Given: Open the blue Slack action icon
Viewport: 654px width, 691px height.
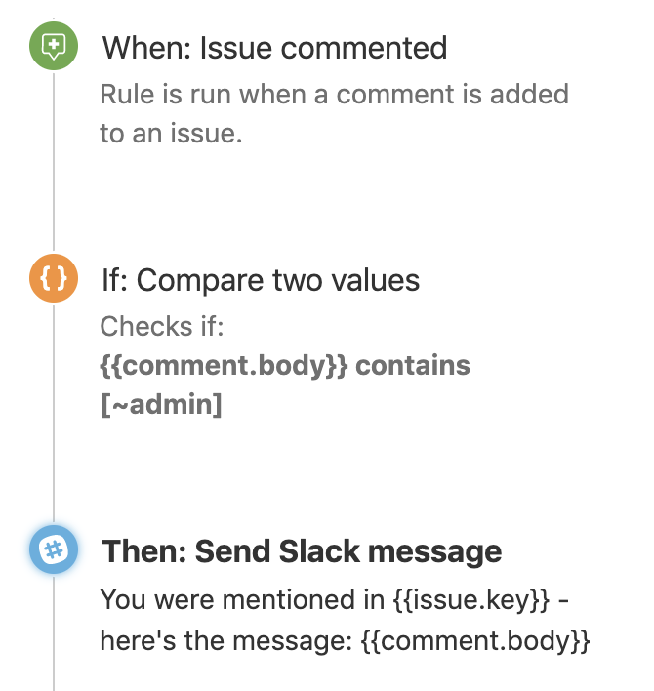Looking at the screenshot, I should [54, 549].
